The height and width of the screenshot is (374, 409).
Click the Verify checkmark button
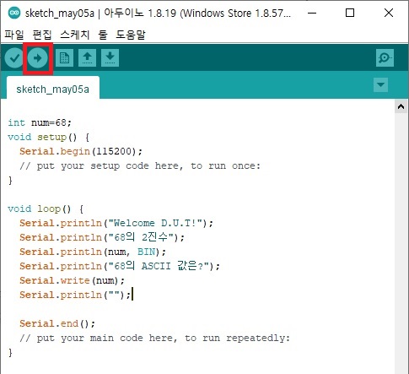14,58
